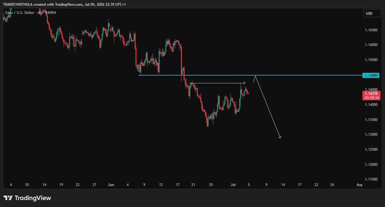Click the 03:20:16 candle countdown timer
Image resolution: width=385 pixels, height=207 pixels.
pos(372,98)
